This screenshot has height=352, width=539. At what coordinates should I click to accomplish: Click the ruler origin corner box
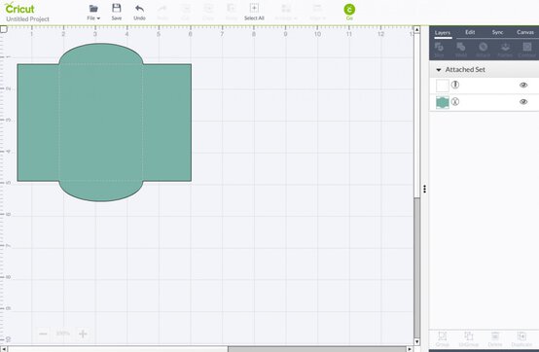4,29
